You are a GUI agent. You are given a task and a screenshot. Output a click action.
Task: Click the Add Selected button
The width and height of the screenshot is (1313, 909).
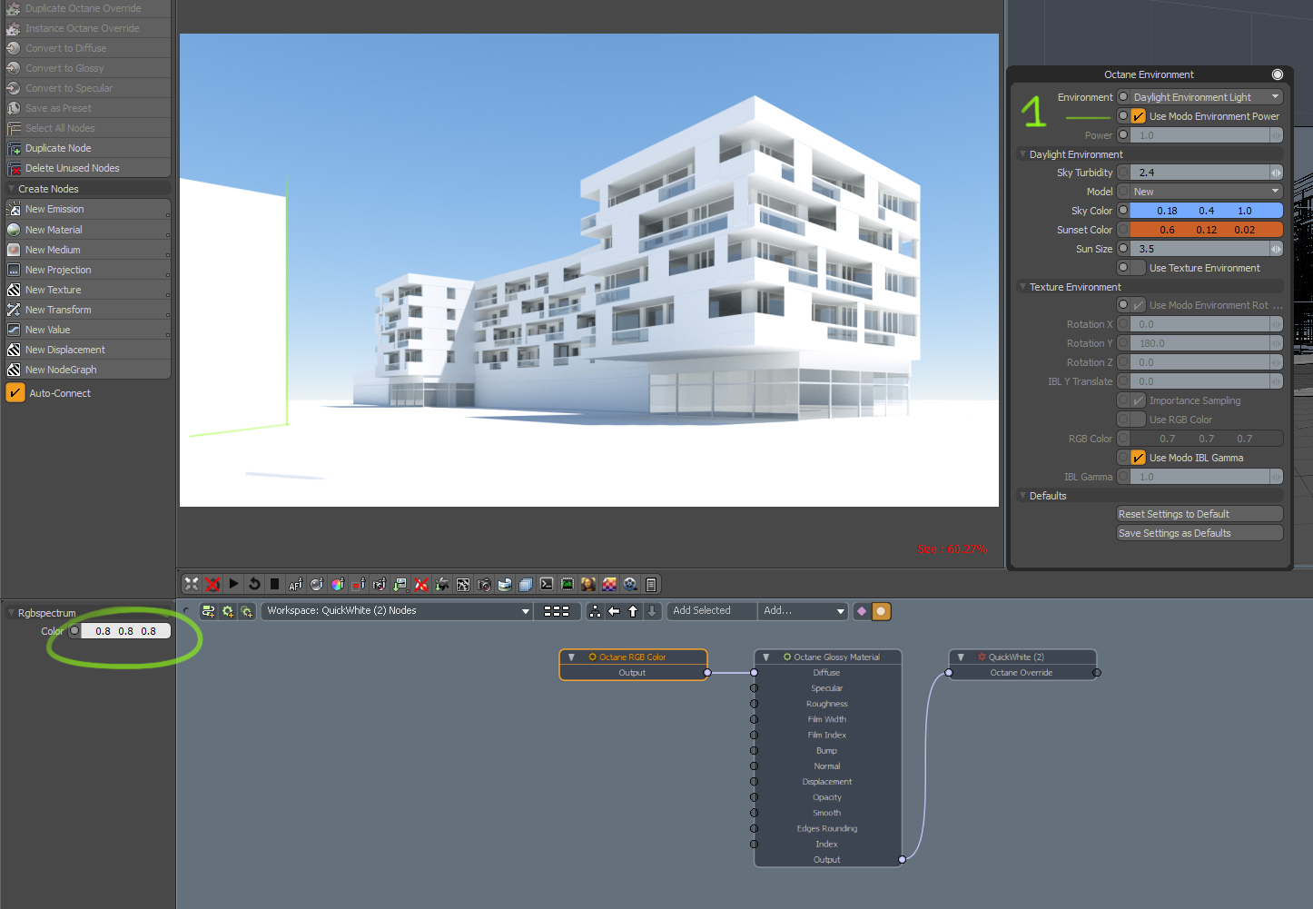click(x=712, y=611)
